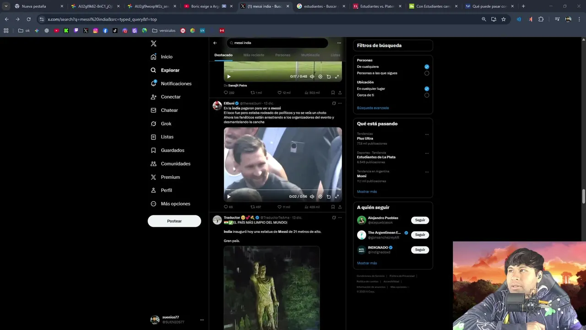Viewport: 586px width, 330px height.
Task: Enter fullscreen on ElBuni video
Action: pos(337,197)
